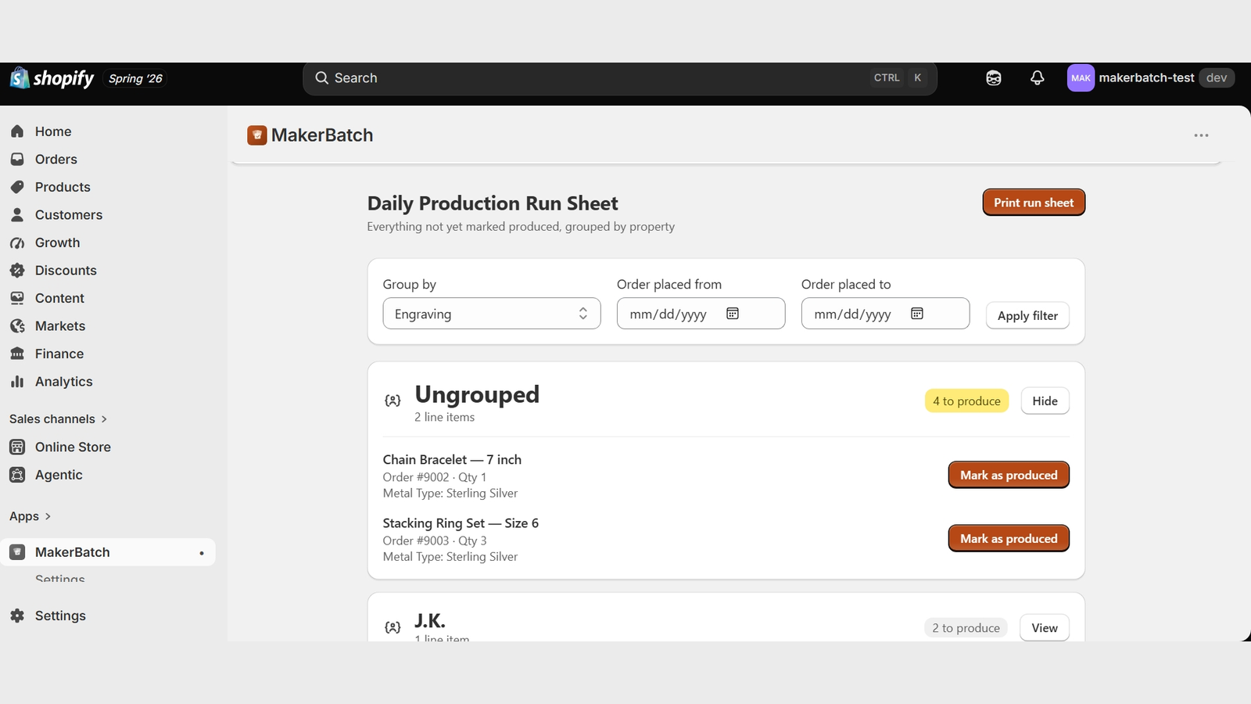Click the Print run sheet button

tap(1034, 203)
